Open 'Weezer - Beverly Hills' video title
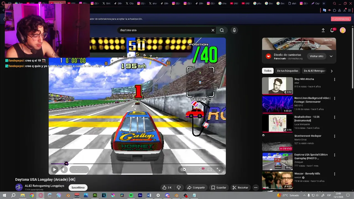 [307, 174]
